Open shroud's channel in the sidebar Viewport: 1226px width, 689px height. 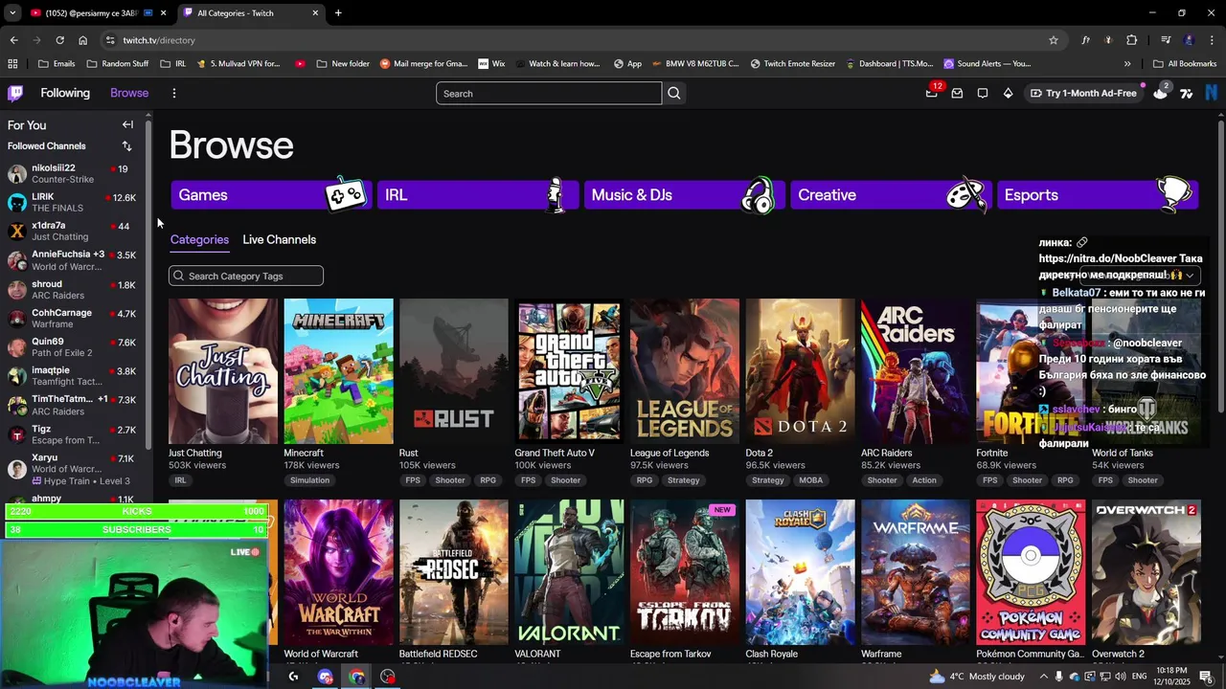[x=75, y=290]
